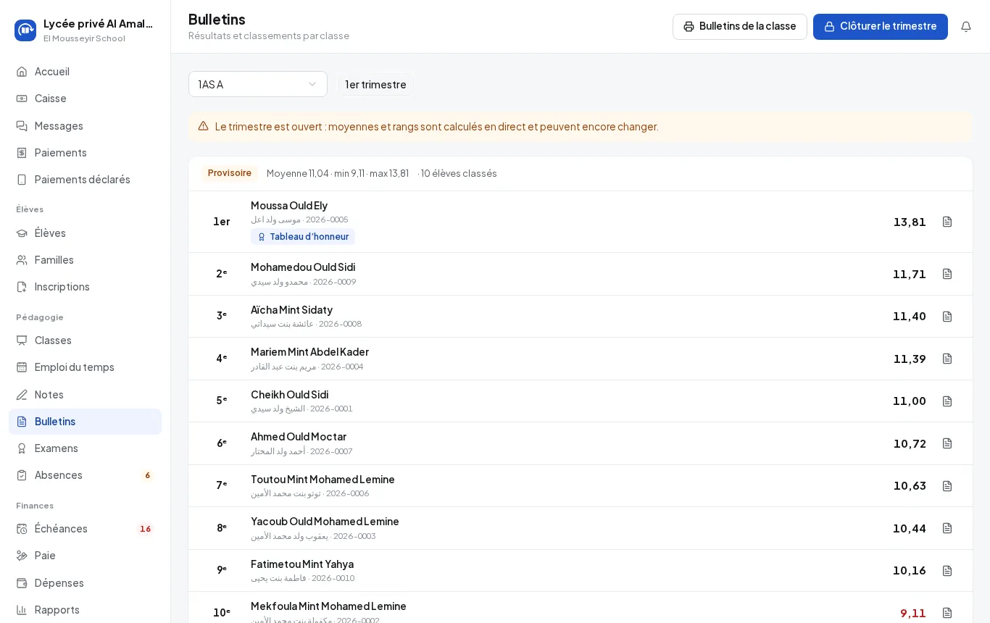The image size is (990, 623).
Task: Click the bar chart icon beside Rapports
Action: pyautogui.click(x=22, y=610)
